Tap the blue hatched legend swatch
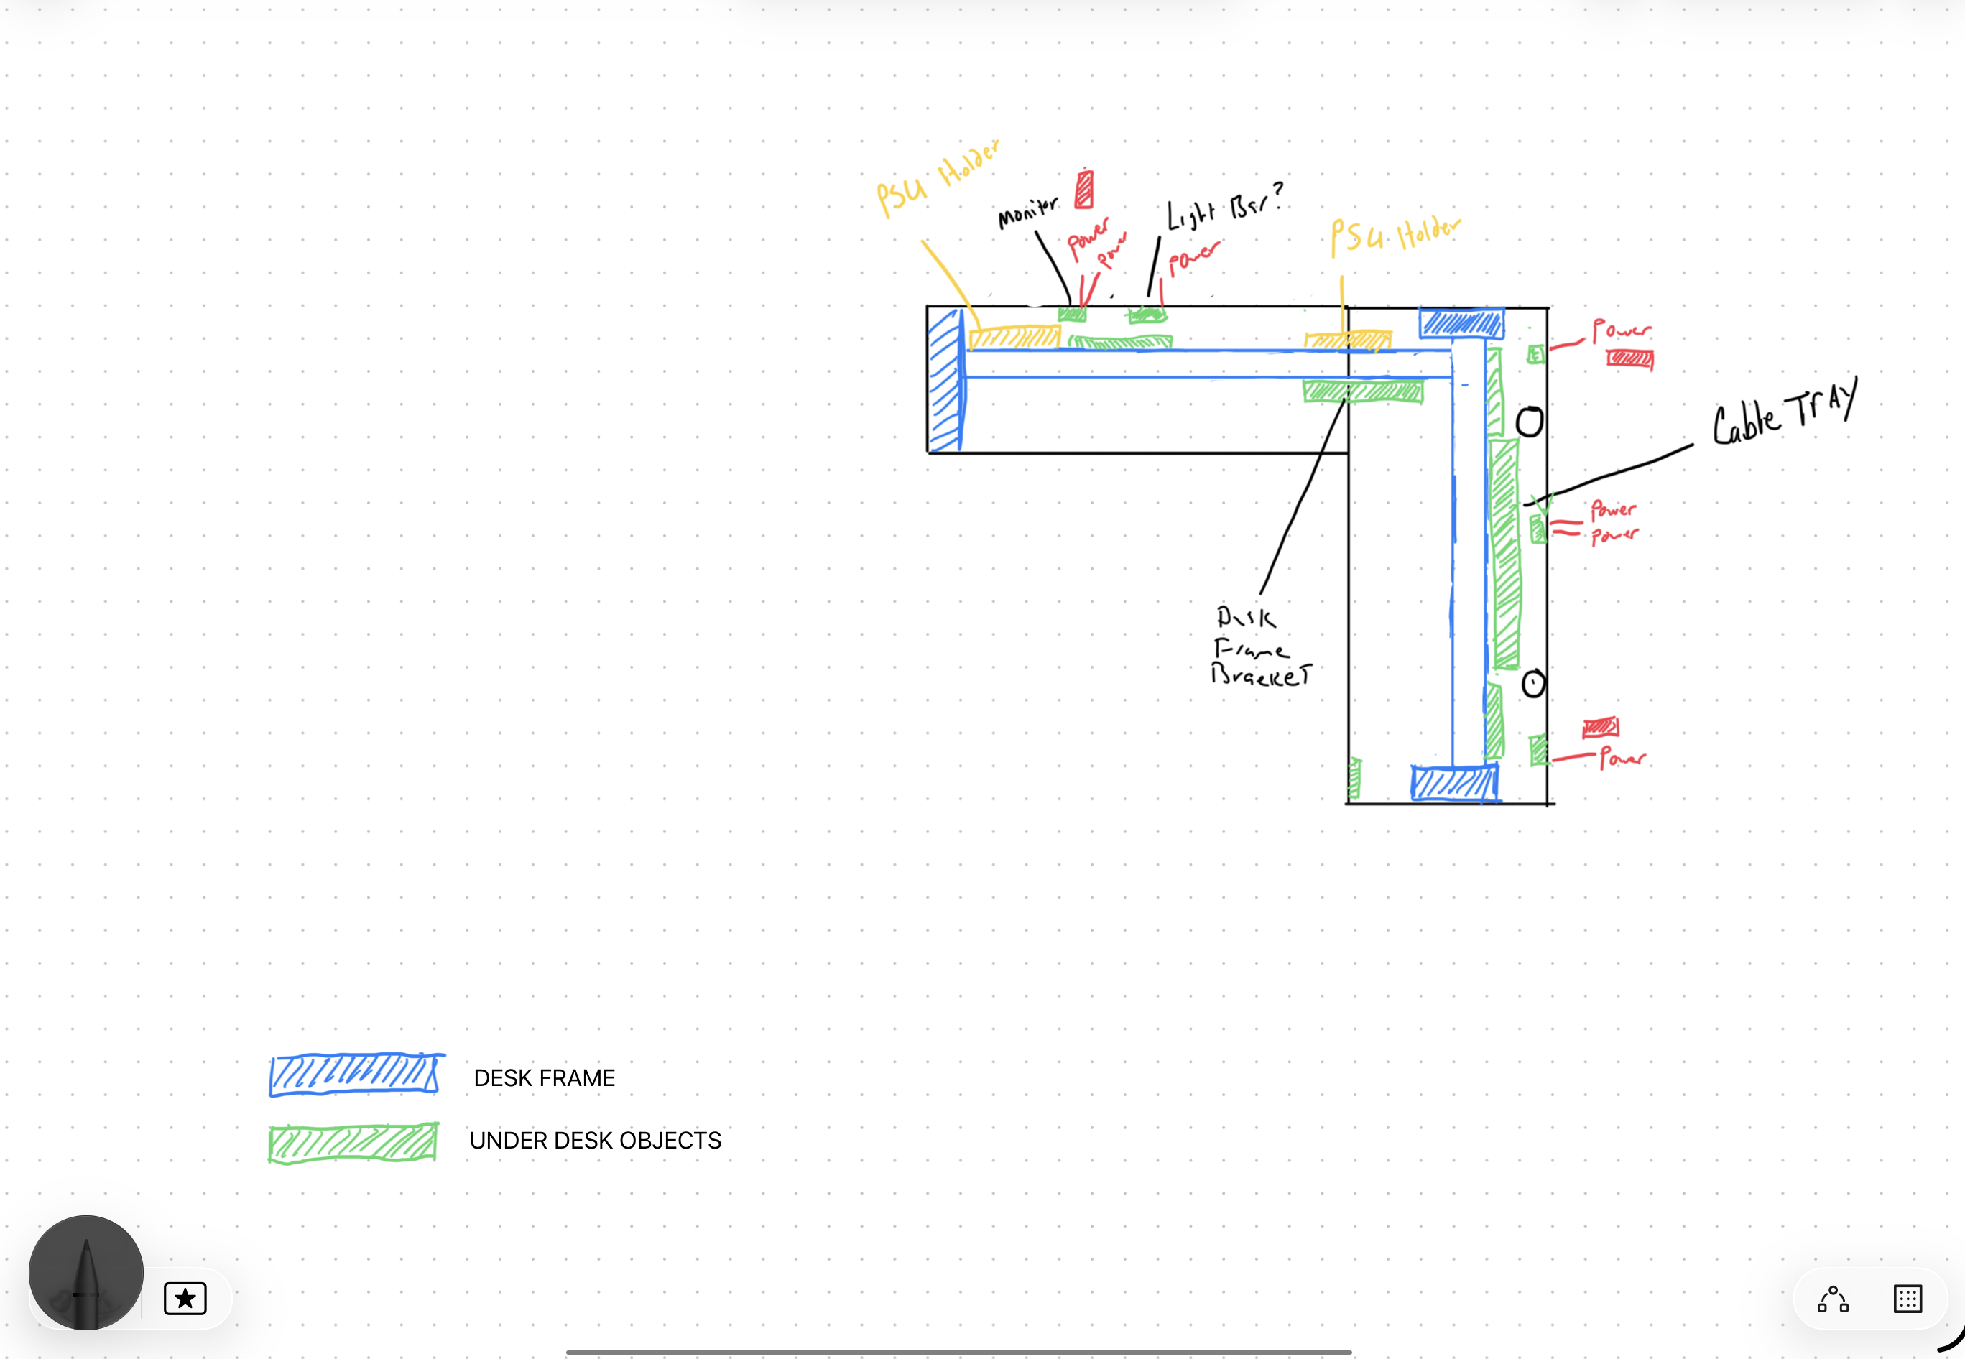The height and width of the screenshot is (1359, 1965). coord(354,1075)
